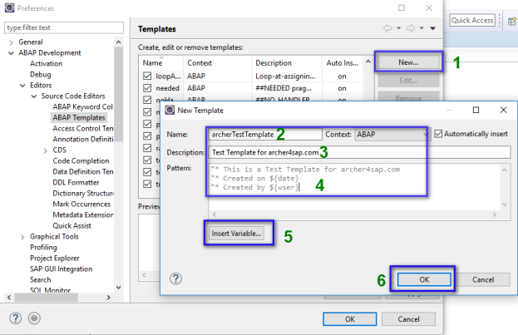Image resolution: width=518 pixels, height=335 pixels.
Task: Click the record/import preferences round icon
Action: pos(34,318)
